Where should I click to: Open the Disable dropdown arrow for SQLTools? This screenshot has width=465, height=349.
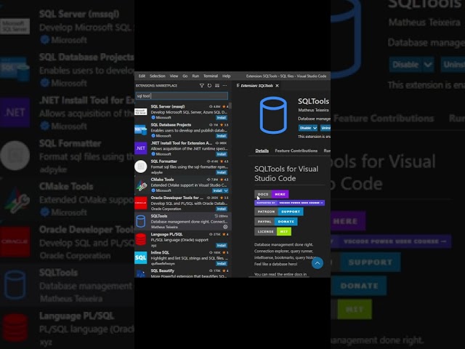[x=315, y=128]
